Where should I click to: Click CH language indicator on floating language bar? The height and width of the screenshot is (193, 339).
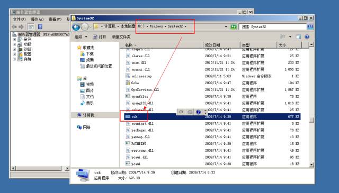[x=181, y=112]
